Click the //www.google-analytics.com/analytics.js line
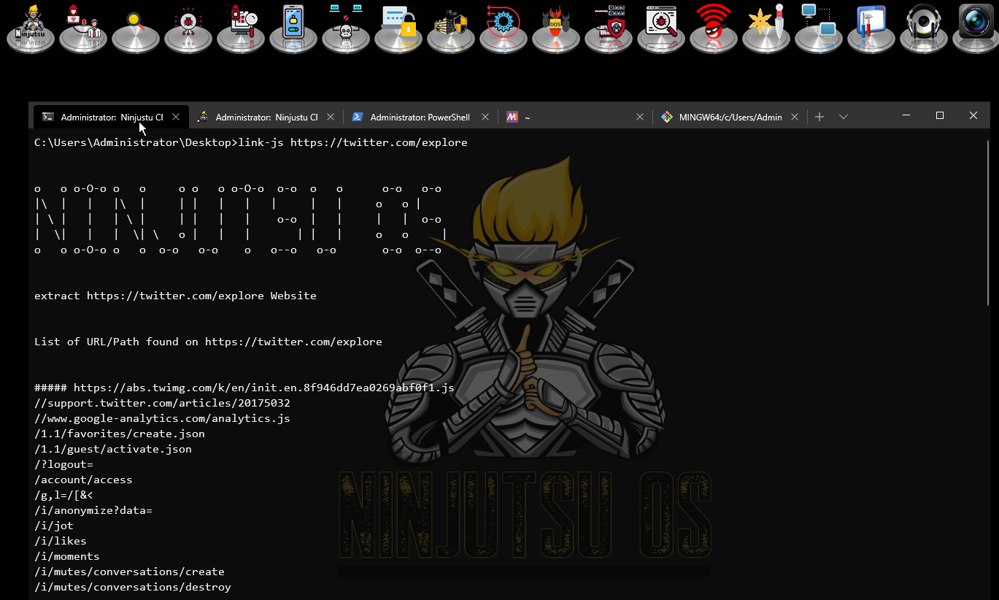The width and height of the screenshot is (999, 600). 163,418
